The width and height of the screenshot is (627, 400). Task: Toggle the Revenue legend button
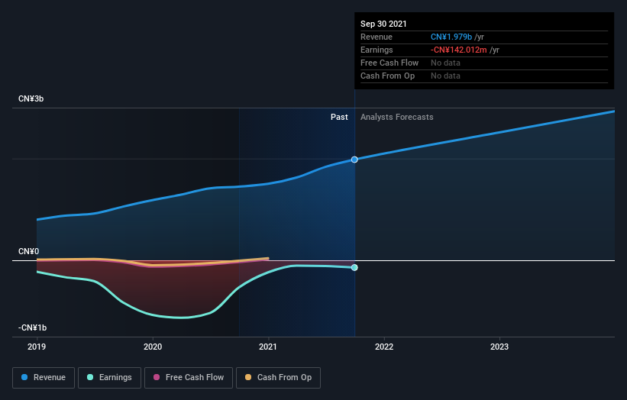point(44,378)
